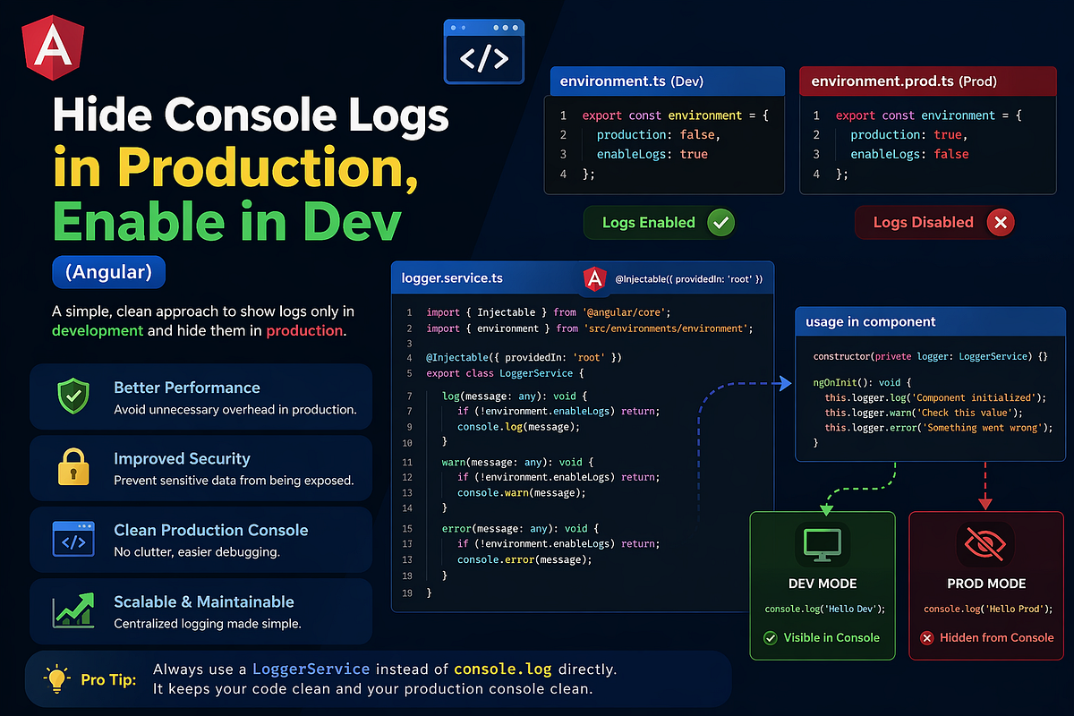This screenshot has height=716, width=1074.
Task: Click the small Angular logo in logger.service.ts header
Action: pos(594,278)
